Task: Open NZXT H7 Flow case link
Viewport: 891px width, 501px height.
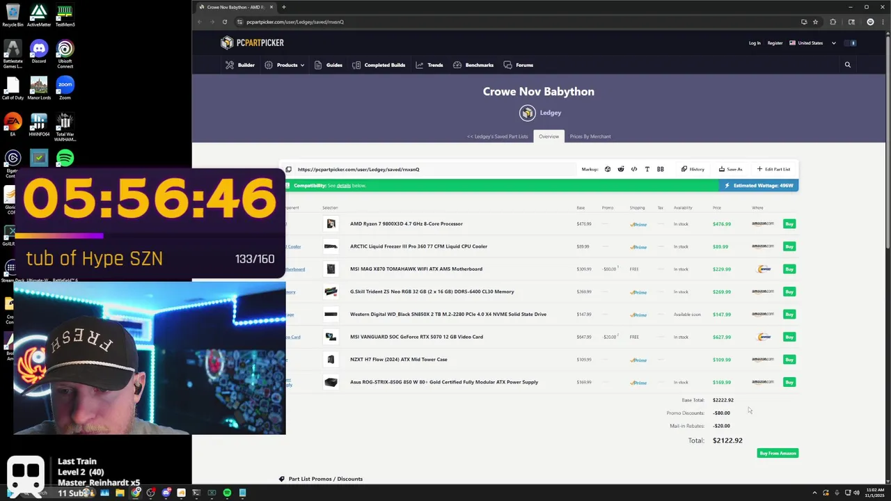Action: click(399, 360)
